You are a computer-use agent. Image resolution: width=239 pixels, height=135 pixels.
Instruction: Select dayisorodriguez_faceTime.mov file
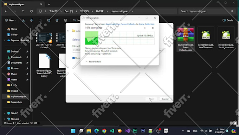tap(206, 38)
